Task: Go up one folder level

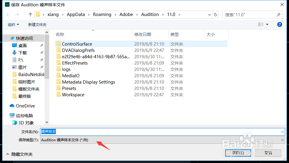Action: [x=30, y=14]
